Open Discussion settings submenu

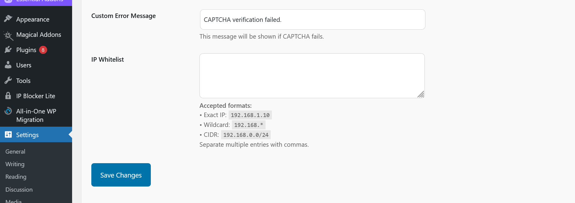19,190
